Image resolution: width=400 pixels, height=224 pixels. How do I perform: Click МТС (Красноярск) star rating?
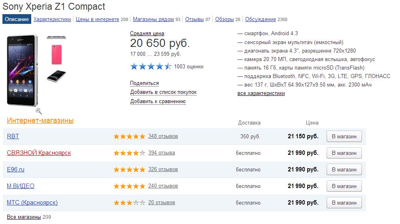pyautogui.click(x=129, y=203)
